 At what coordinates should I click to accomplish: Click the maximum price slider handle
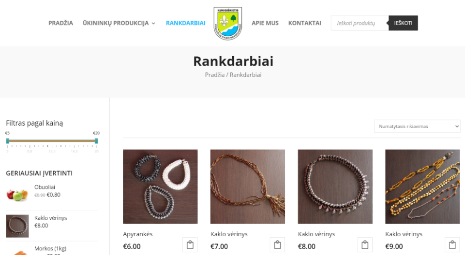[x=96, y=141]
